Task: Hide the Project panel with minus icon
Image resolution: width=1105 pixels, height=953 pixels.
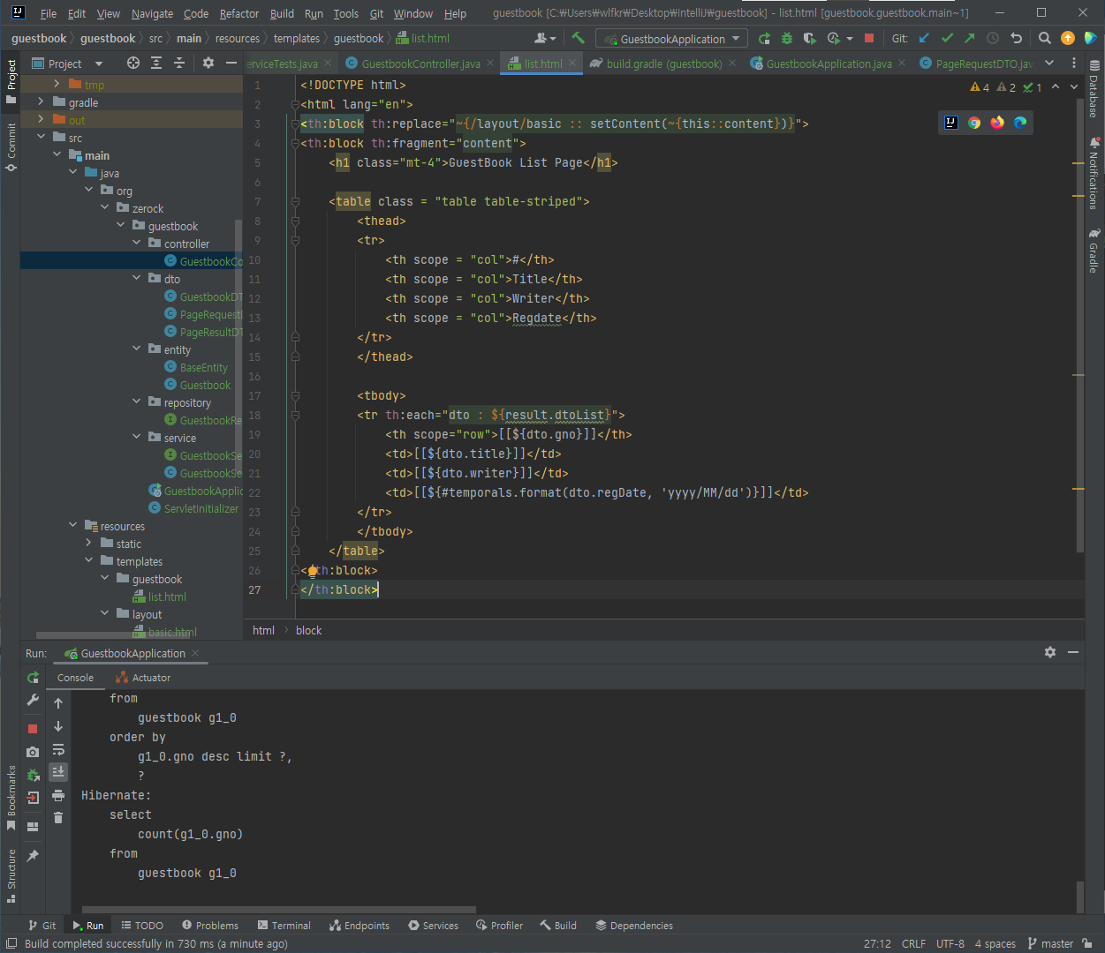Action: pos(231,63)
